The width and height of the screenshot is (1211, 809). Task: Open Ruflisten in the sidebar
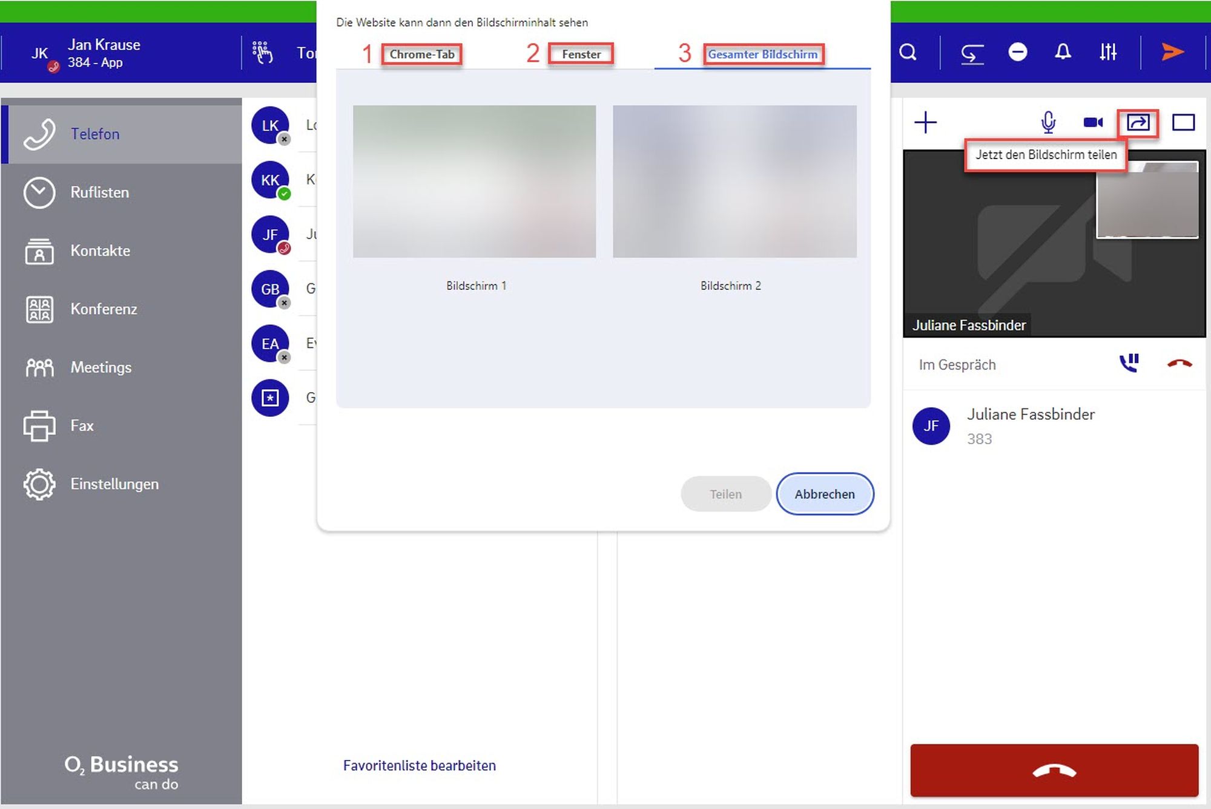[x=100, y=192]
